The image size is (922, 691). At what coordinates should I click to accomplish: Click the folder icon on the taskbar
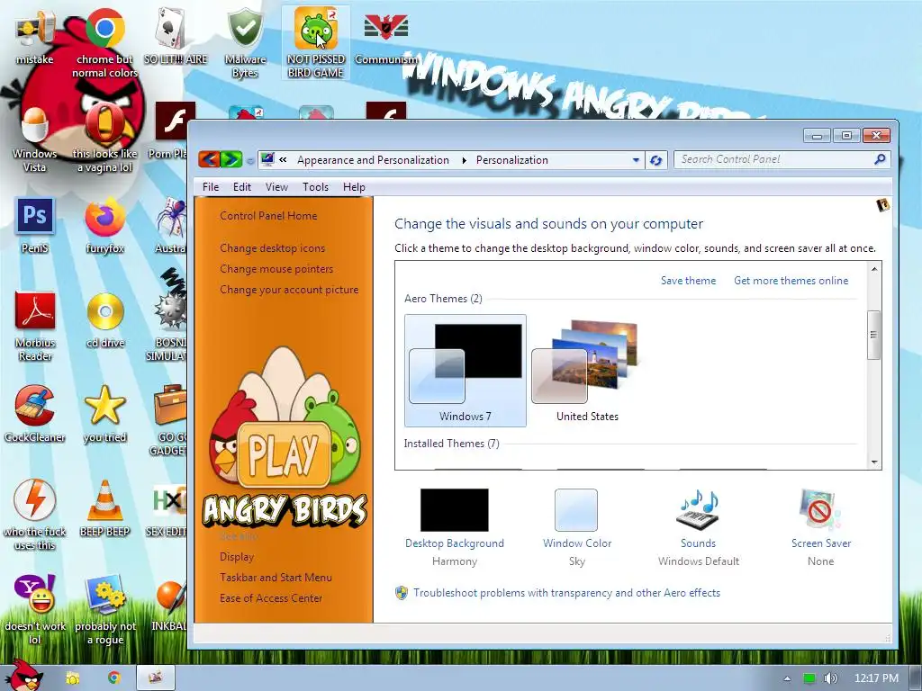coord(72,678)
